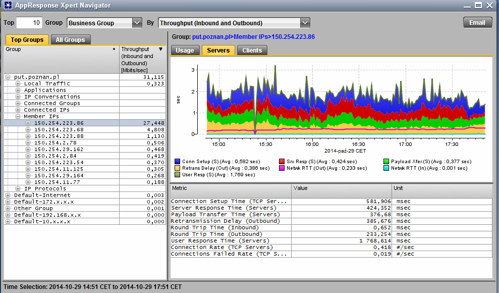
Task: Click the AppResponse Xpert Navigator app icon
Action: (8, 5)
